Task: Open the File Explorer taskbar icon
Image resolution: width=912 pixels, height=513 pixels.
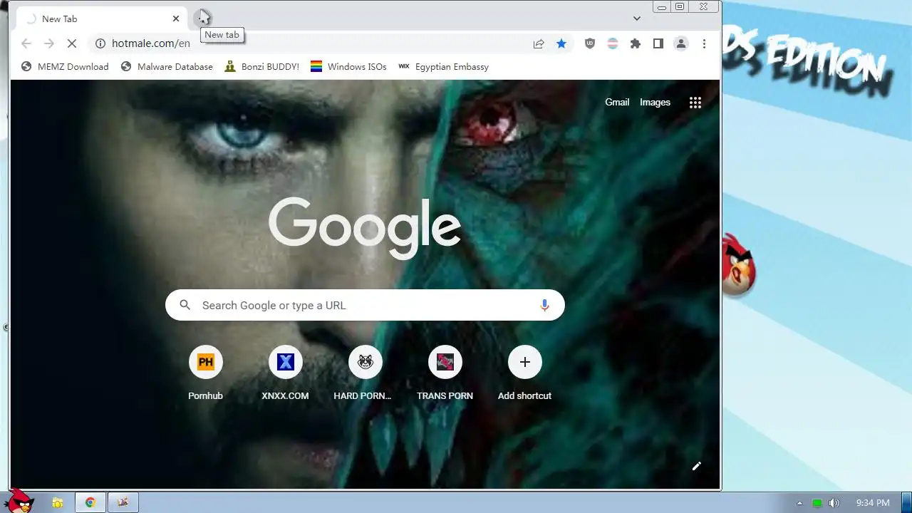Action: click(58, 502)
